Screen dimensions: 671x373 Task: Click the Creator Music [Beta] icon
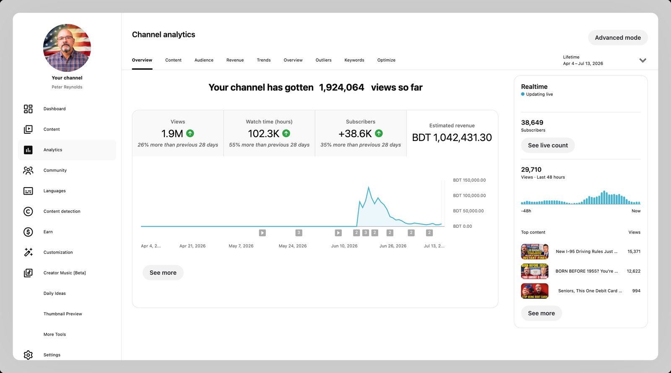28,273
